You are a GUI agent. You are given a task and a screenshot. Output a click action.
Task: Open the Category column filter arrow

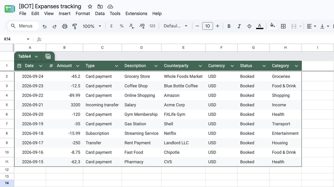click(x=296, y=66)
